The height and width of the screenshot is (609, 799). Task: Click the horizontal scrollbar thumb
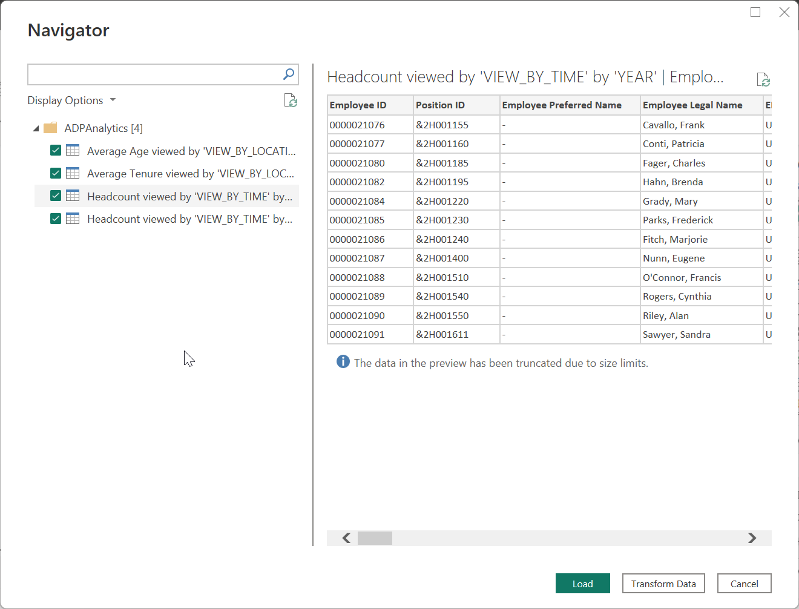click(375, 538)
